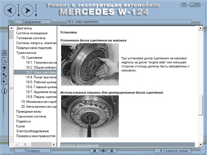Open 18.6. Главный цилиндр section

[x=41, y=87]
